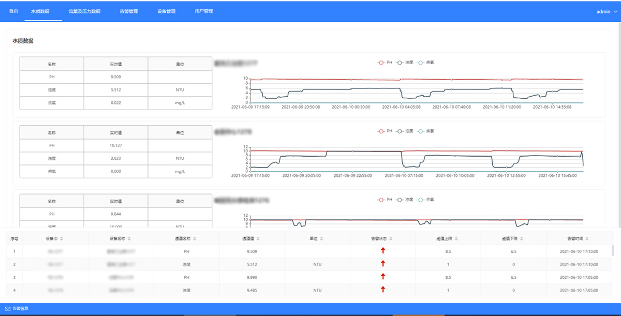Go to the 首页 home tab
The width and height of the screenshot is (621, 316).
click(14, 11)
